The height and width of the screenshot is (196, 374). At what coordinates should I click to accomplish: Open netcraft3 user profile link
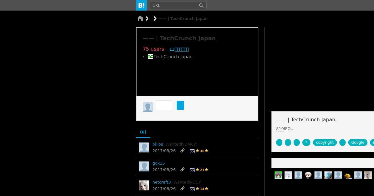pos(161,182)
